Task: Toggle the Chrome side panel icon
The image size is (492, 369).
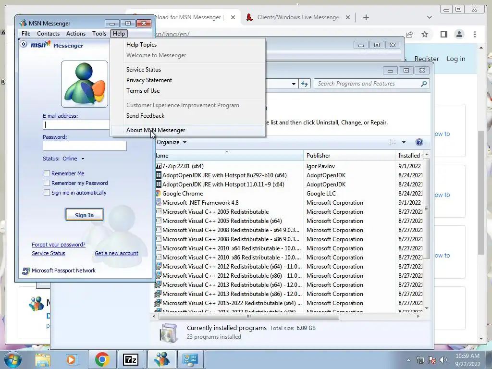Action: [443, 34]
